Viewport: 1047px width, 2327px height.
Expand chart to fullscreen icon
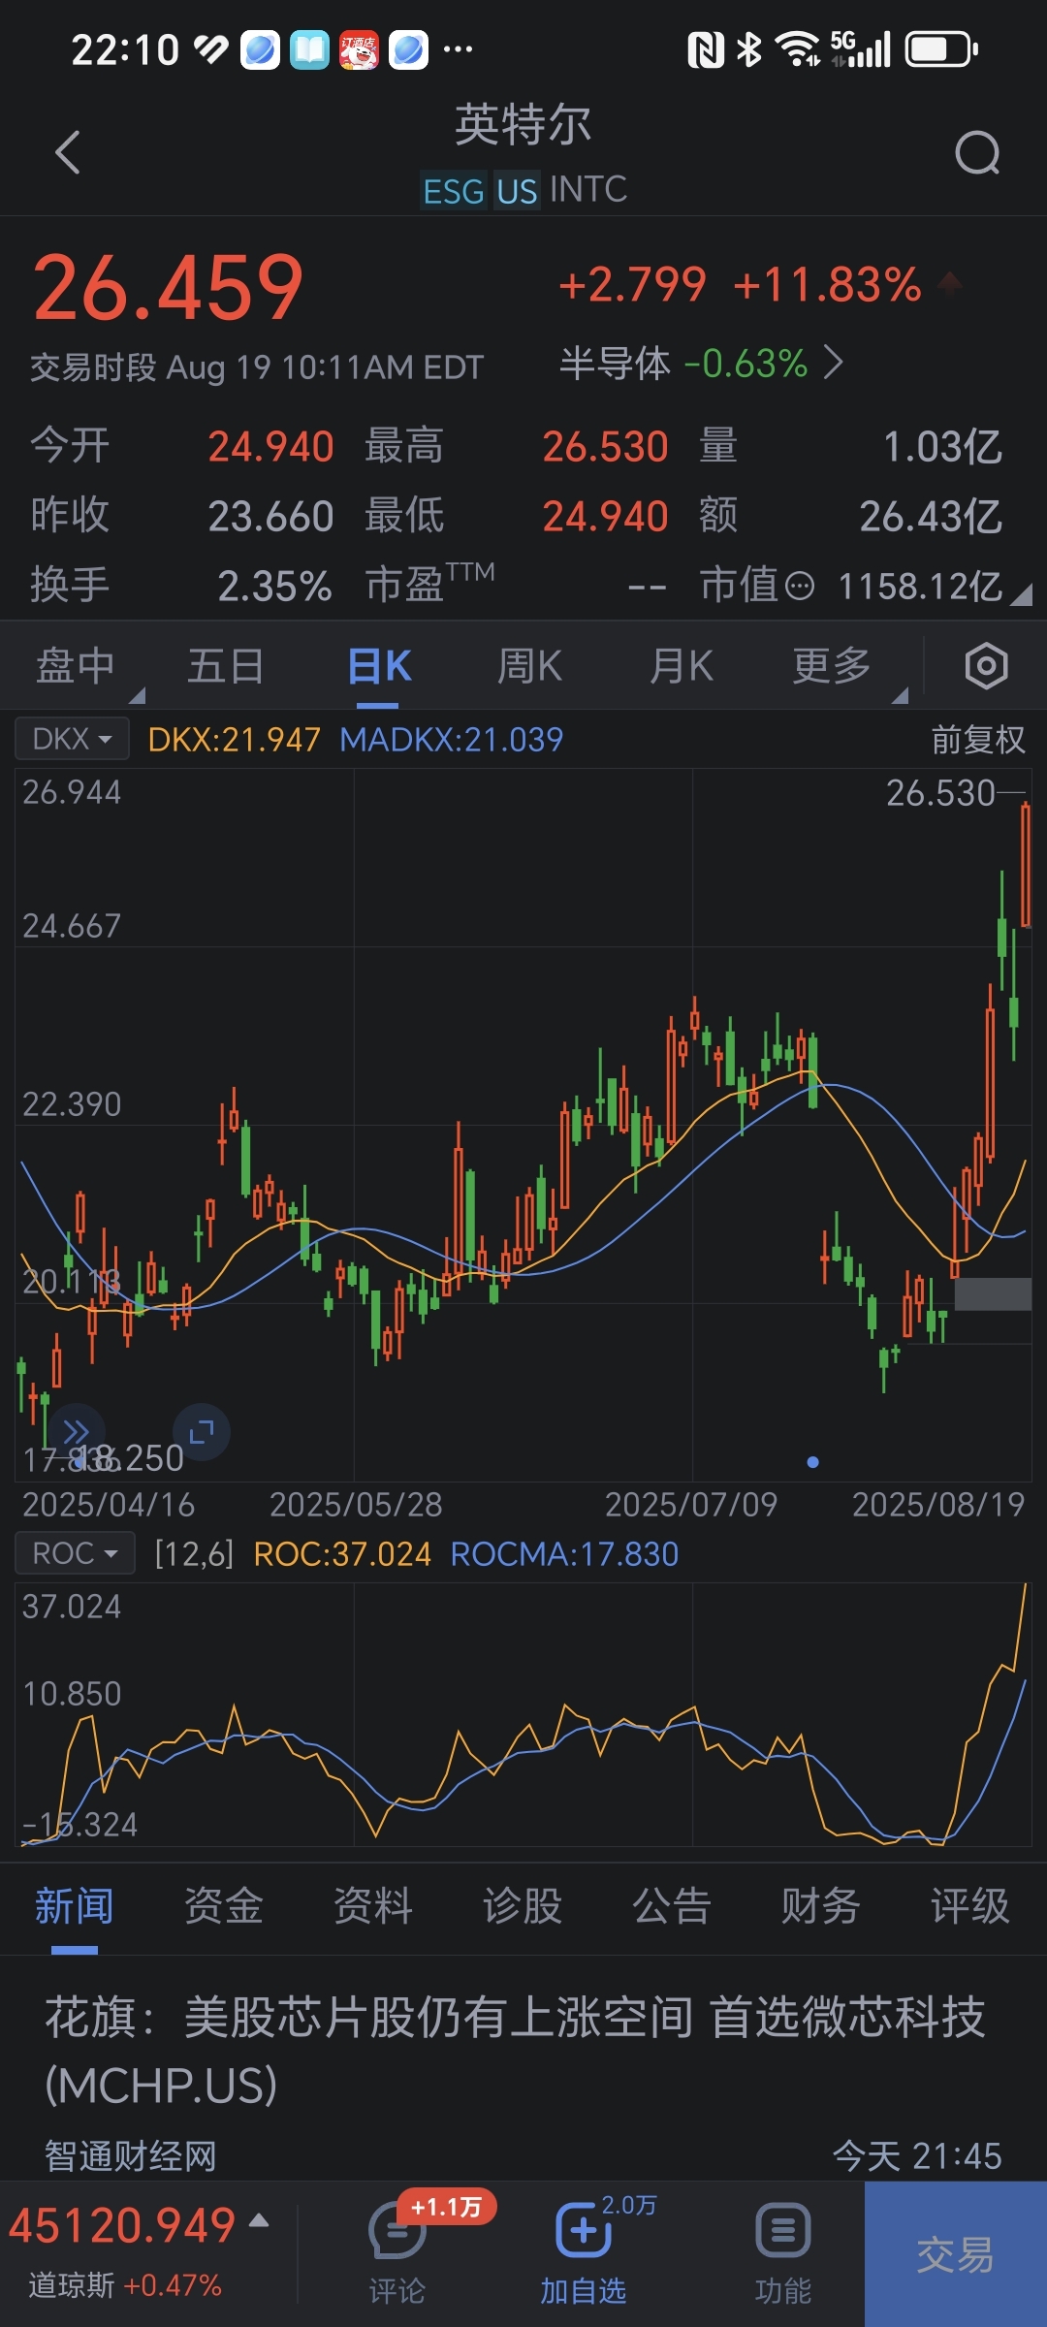[201, 1432]
